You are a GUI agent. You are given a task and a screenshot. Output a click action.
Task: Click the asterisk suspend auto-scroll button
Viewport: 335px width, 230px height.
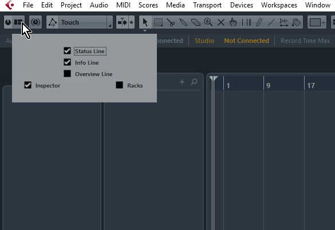pos(131,22)
